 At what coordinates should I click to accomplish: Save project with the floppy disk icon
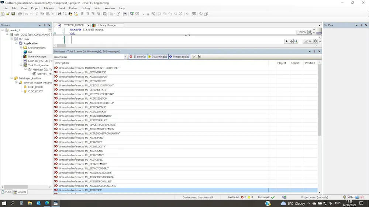click(x=13, y=14)
